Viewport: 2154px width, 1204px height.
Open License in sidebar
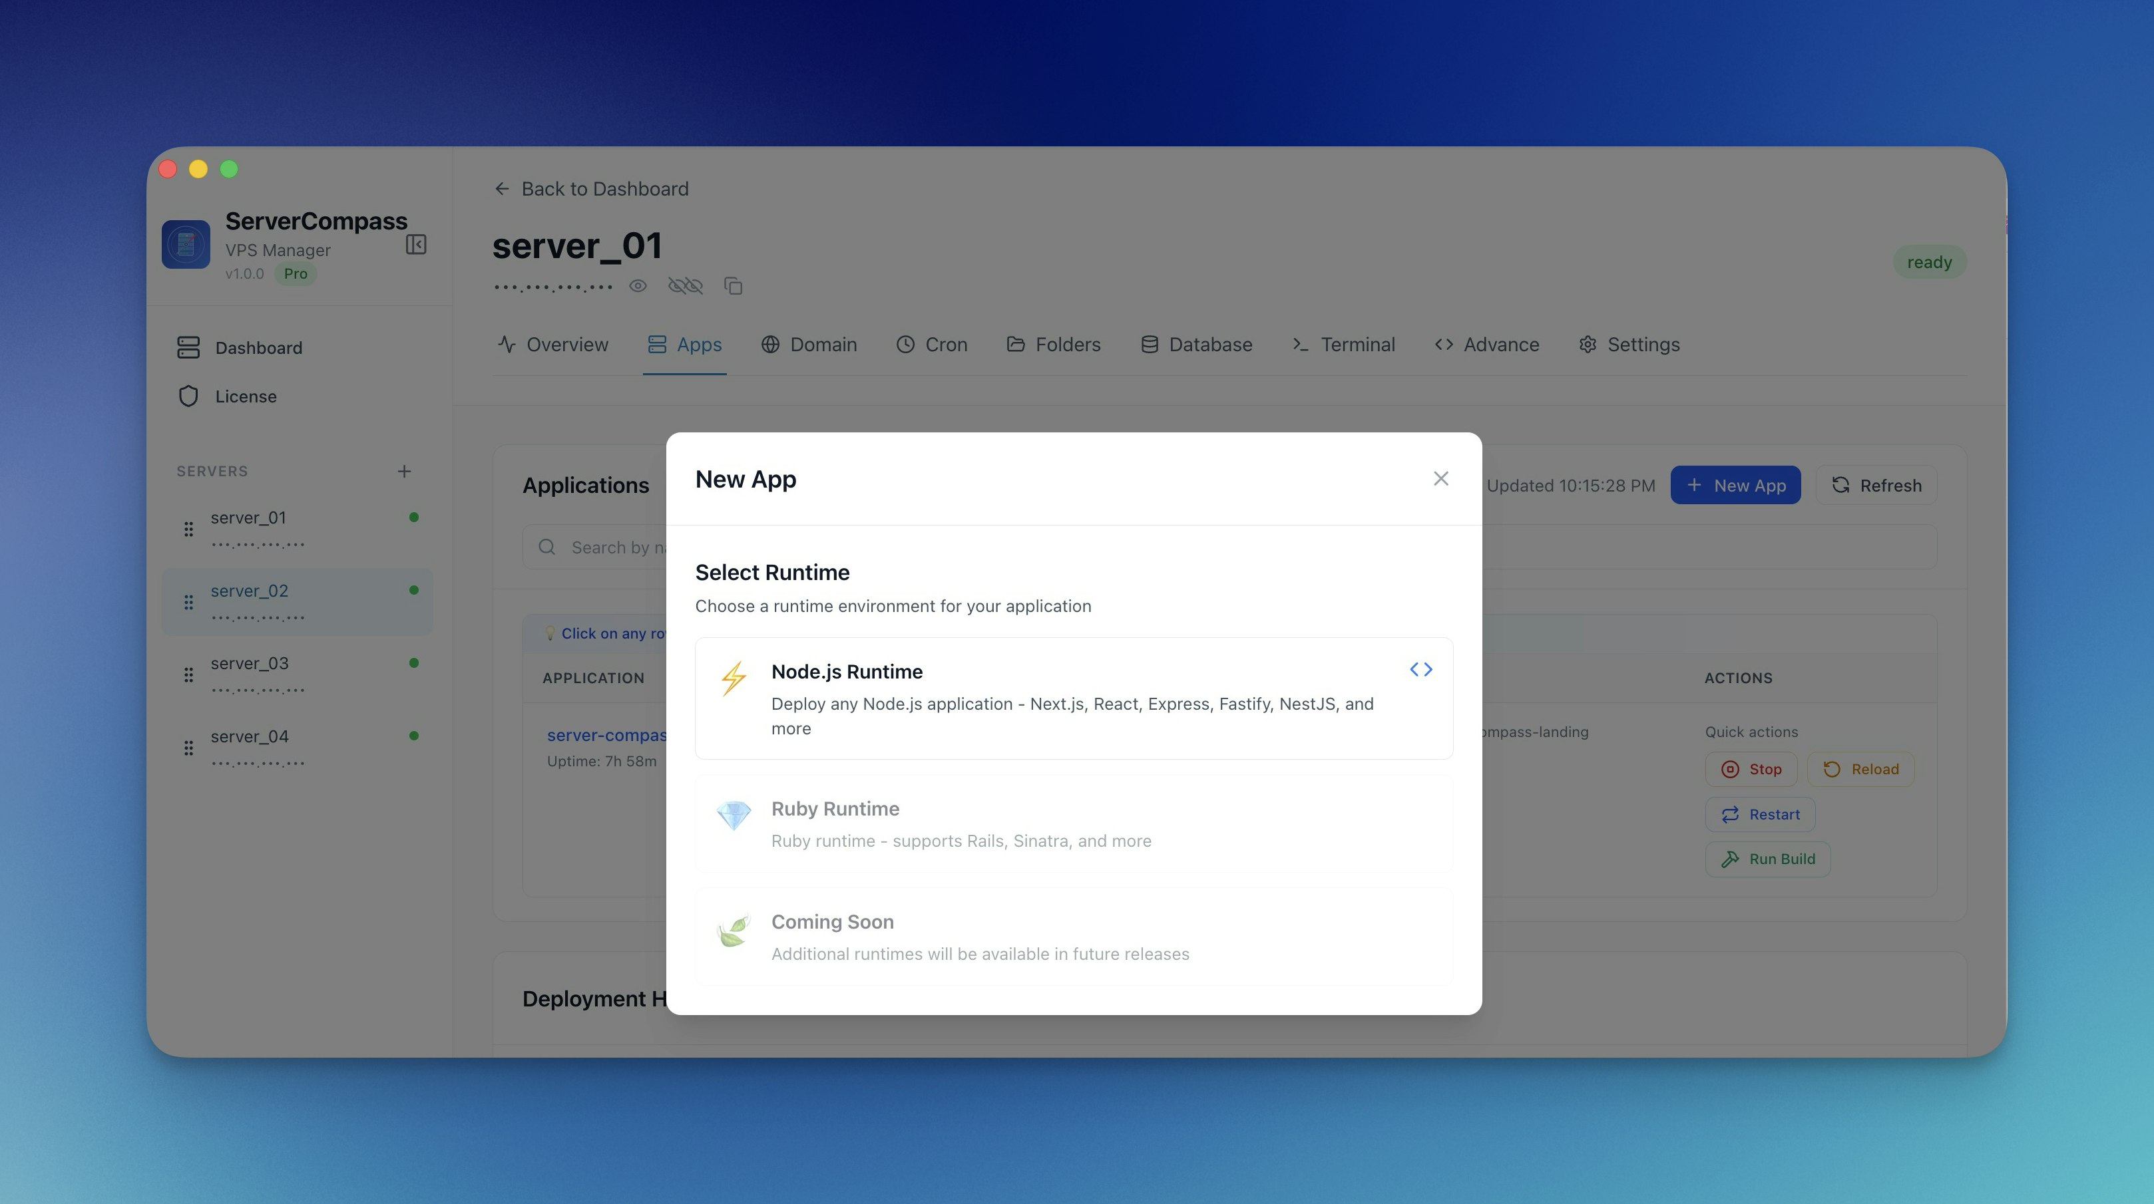pos(245,397)
